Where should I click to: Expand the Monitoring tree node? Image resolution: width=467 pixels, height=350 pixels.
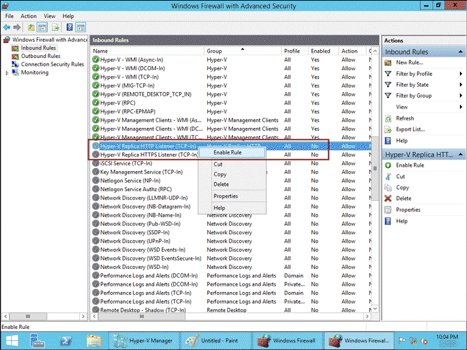pyautogui.click(x=7, y=73)
